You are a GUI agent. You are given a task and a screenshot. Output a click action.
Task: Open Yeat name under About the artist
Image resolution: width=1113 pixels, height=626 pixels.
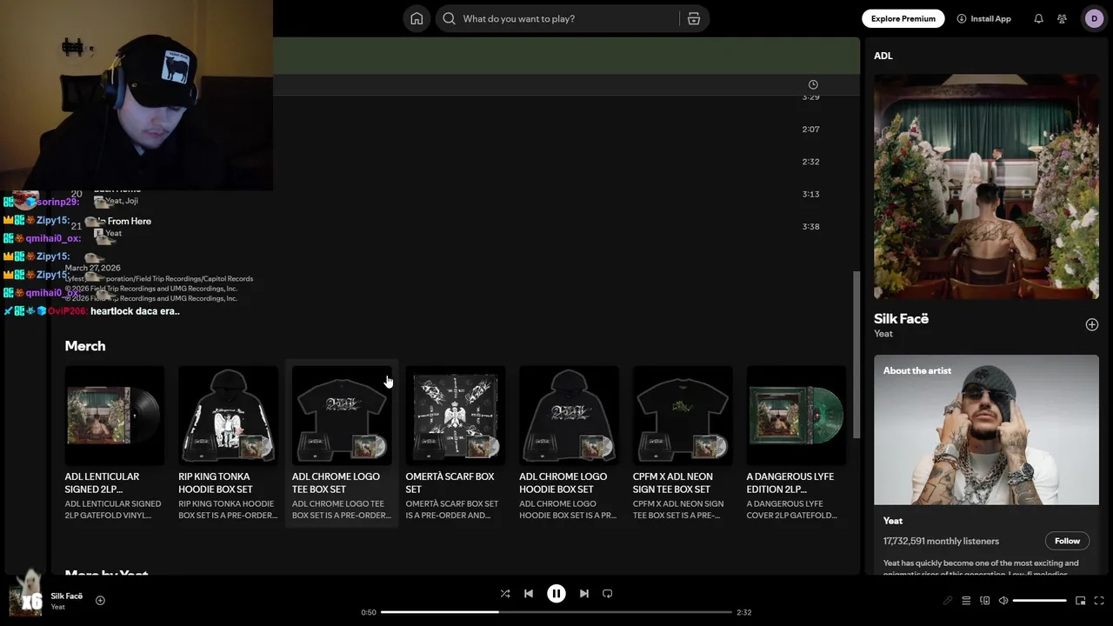point(893,521)
